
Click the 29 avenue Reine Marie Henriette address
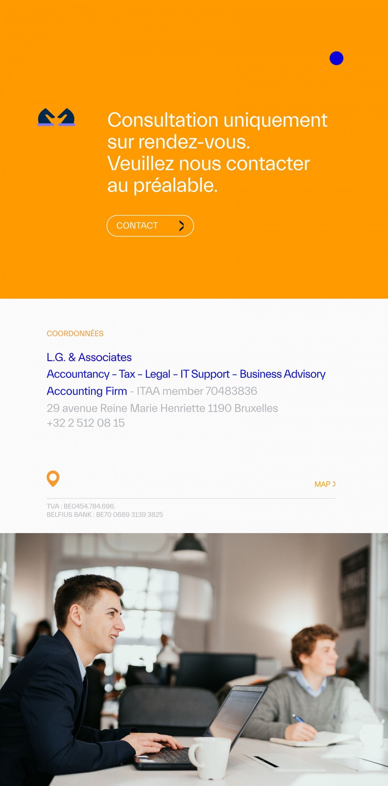tap(162, 408)
